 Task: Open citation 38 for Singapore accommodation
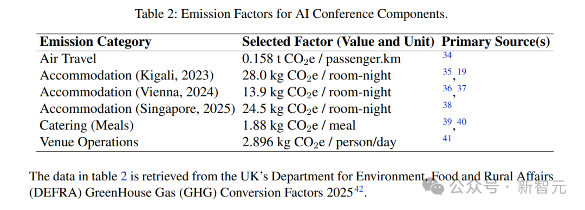(x=447, y=106)
